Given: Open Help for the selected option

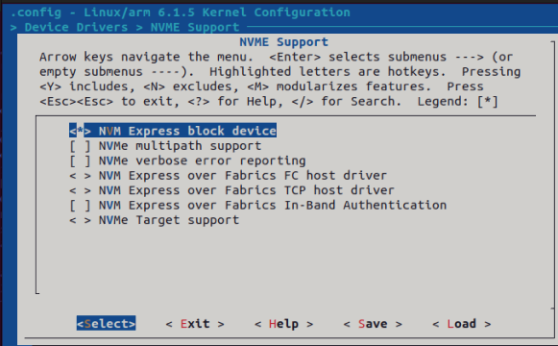Looking at the screenshot, I should coord(283,324).
